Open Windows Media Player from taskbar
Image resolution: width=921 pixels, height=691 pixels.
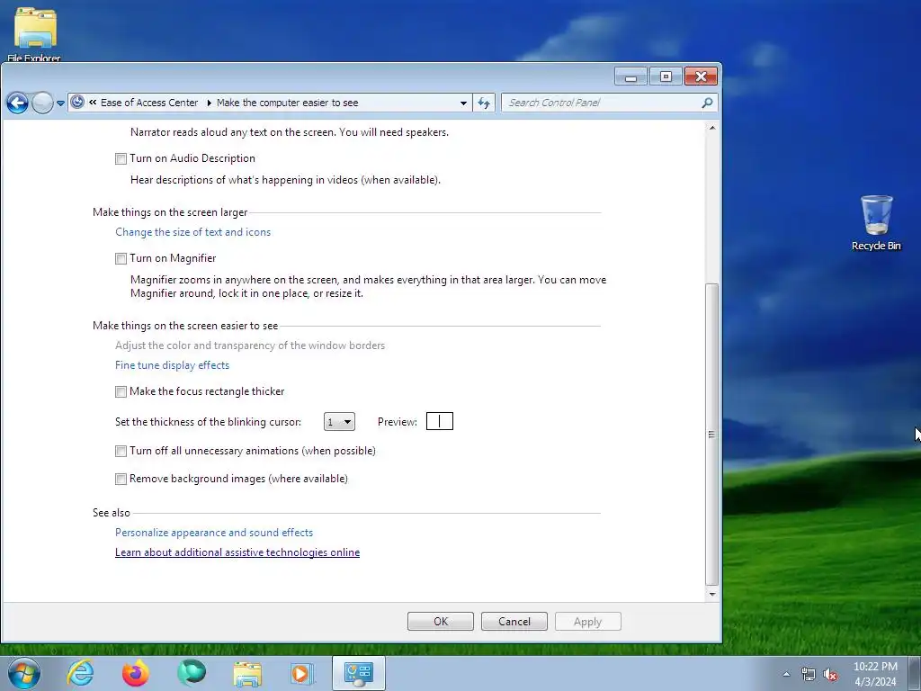[x=302, y=674]
